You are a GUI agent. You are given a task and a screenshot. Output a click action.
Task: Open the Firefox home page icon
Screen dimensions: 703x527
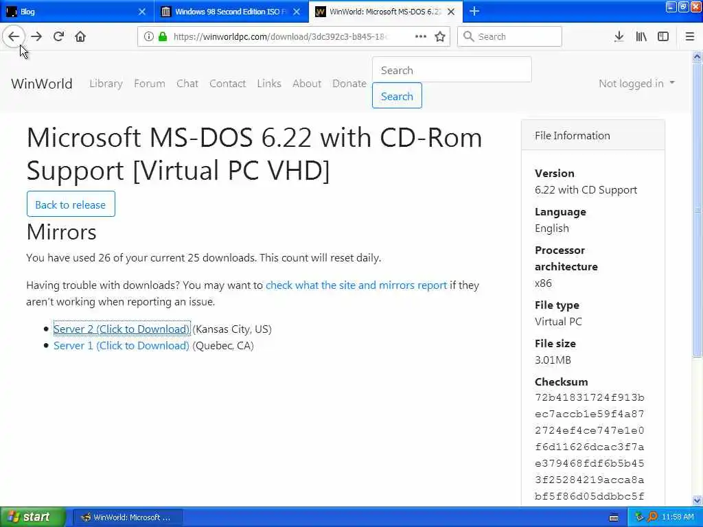pyautogui.click(x=80, y=36)
